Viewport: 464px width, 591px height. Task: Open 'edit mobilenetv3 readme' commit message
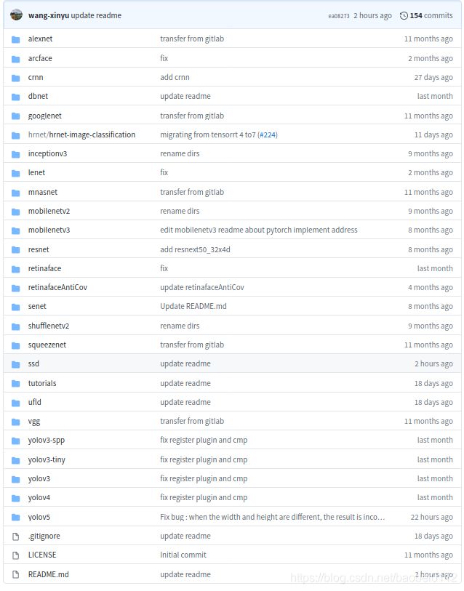click(x=258, y=230)
